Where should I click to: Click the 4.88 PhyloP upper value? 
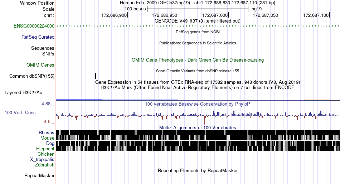tap(46, 104)
